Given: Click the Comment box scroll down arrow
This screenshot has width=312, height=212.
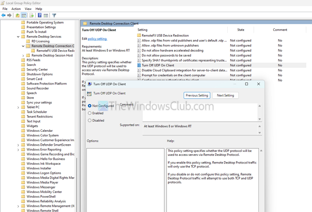Looking at the screenshot, I should click(259, 119).
